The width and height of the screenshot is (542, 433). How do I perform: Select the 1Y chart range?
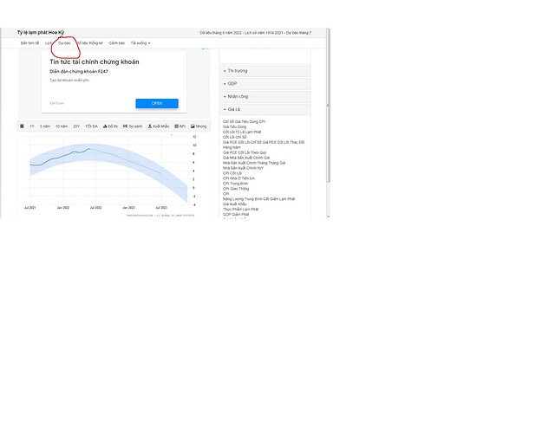(x=32, y=126)
